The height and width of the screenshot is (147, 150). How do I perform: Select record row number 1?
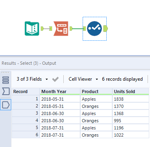26,99
